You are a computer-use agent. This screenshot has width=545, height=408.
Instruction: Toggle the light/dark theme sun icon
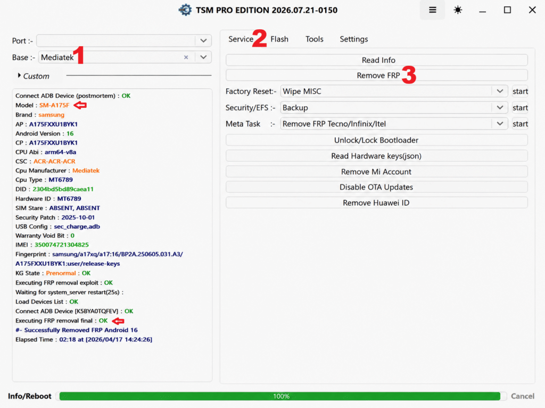458,10
